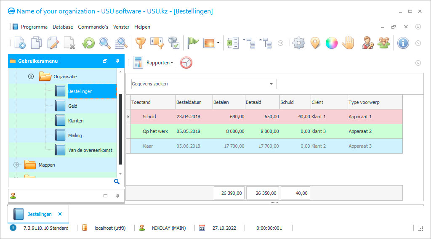Open the Gegevens zoeken combo box
The width and height of the screenshot is (431, 239).
[204, 84]
